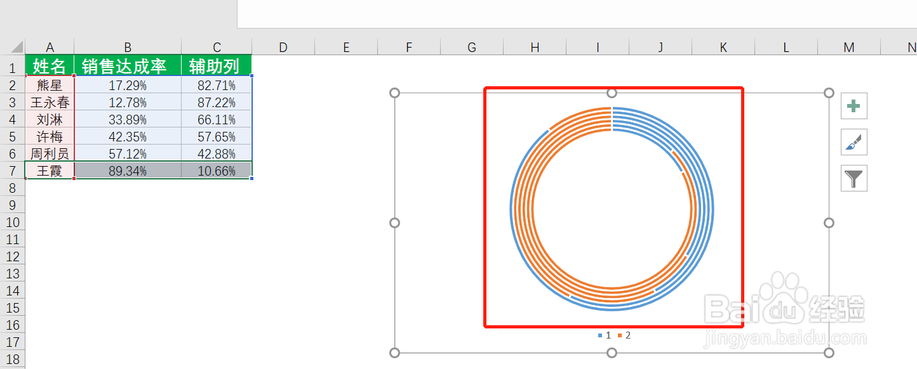Click the cell showing 57.12%
This screenshot has height=369, width=917.
128,153
